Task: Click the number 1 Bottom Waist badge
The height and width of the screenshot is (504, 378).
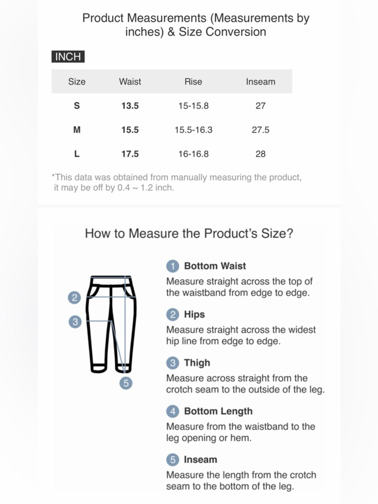Action: point(173,266)
